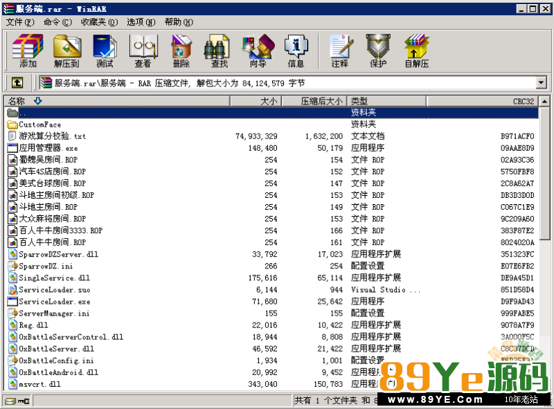Viewport: 554px width, 409px height.
Task: Open the Commands (命令) menu
Action: point(57,22)
